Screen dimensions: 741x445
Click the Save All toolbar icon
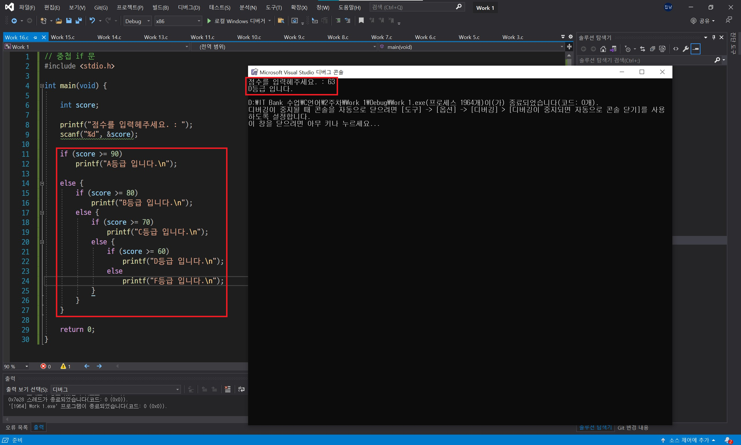point(79,21)
